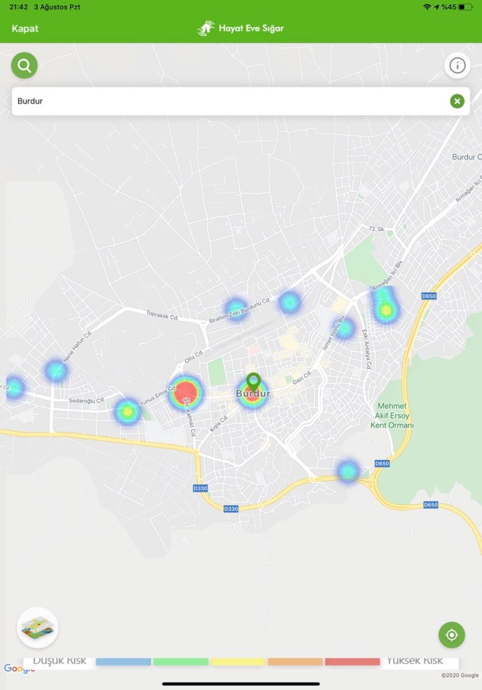Tap the heat spot near Sedaroğlu Cd
Viewport: 482px width, 690px height.
coord(127,411)
